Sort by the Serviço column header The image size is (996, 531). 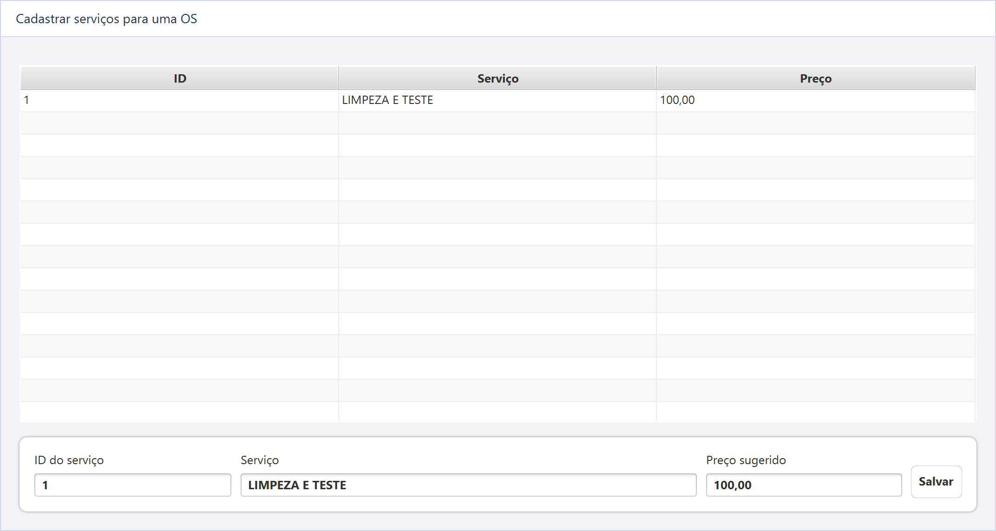click(x=498, y=78)
